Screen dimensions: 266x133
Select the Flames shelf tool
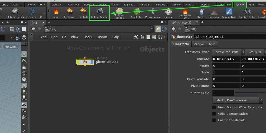pos(56,13)
